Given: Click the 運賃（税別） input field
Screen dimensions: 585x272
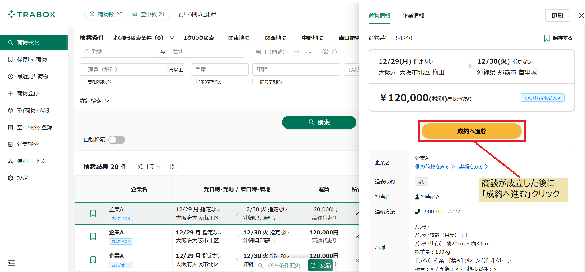Looking at the screenshot, I should point(124,69).
